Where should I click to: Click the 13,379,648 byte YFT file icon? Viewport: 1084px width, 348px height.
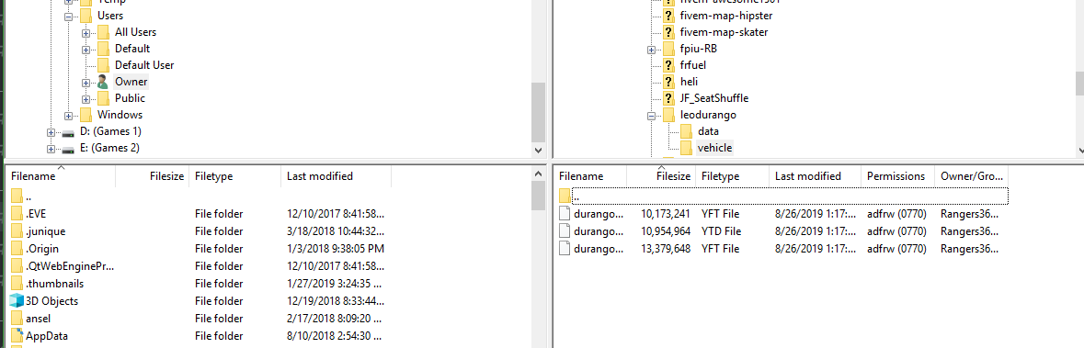(x=565, y=249)
